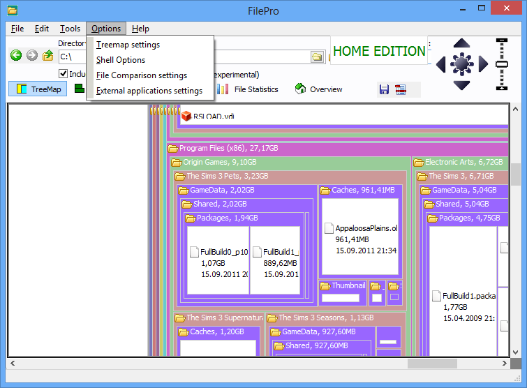Click the center gear of the navigation pad
The image size is (527, 388).
coord(462,64)
